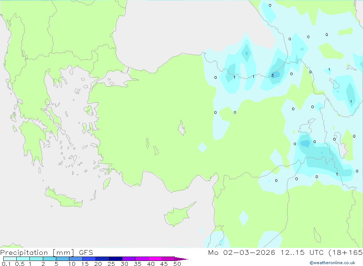Screen dimensions: 363x266
Task: Click the 0.1–0.5 mm palest cyan legend swatch
Action: (x=10, y=259)
